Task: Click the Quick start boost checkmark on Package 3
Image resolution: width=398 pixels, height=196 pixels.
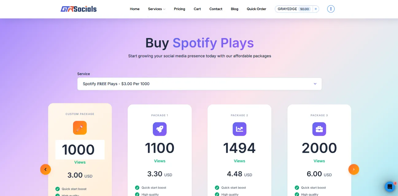Action: (x=296, y=187)
